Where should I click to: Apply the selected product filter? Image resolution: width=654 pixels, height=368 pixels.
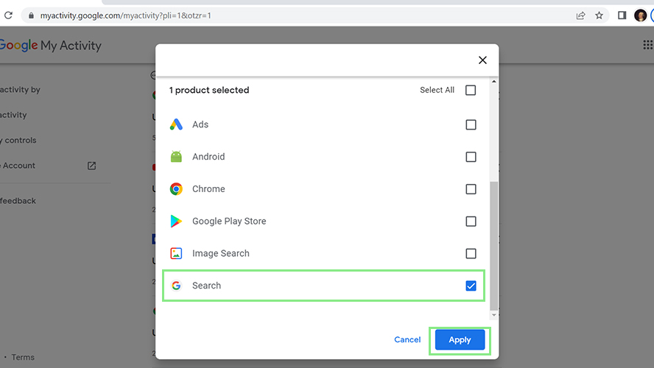(x=460, y=339)
